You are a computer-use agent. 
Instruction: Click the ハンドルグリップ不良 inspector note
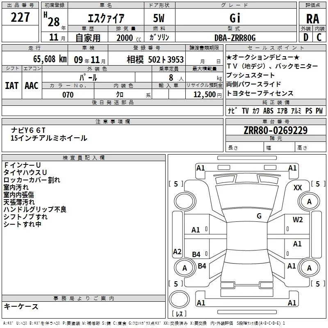pyautogui.click(x=35, y=209)
